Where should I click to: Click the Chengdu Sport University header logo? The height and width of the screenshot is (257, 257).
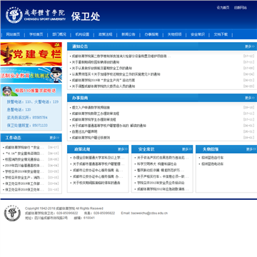pyautogui.click(x=36, y=15)
